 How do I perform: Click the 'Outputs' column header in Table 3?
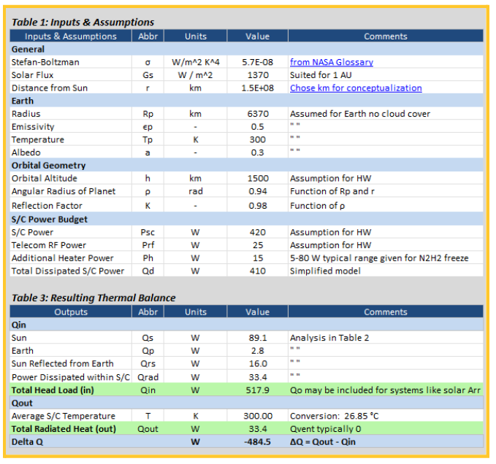pos(71,312)
